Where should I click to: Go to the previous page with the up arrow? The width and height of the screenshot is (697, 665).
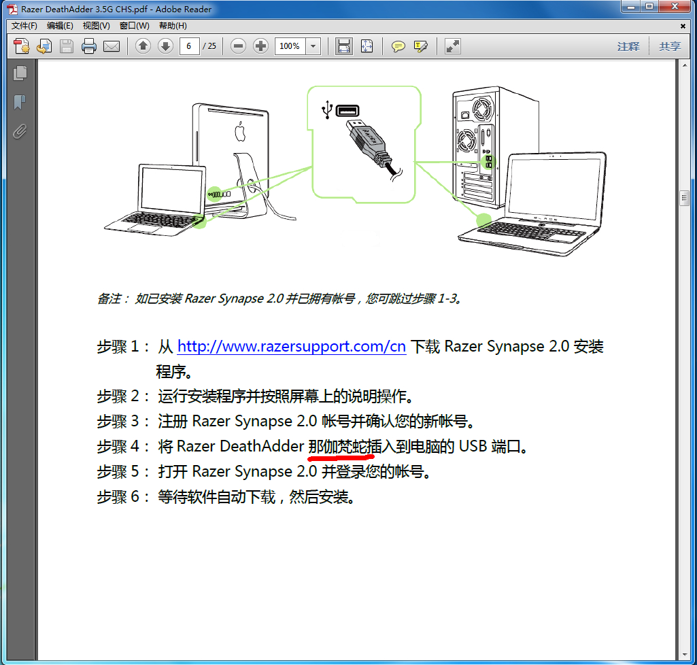click(143, 46)
